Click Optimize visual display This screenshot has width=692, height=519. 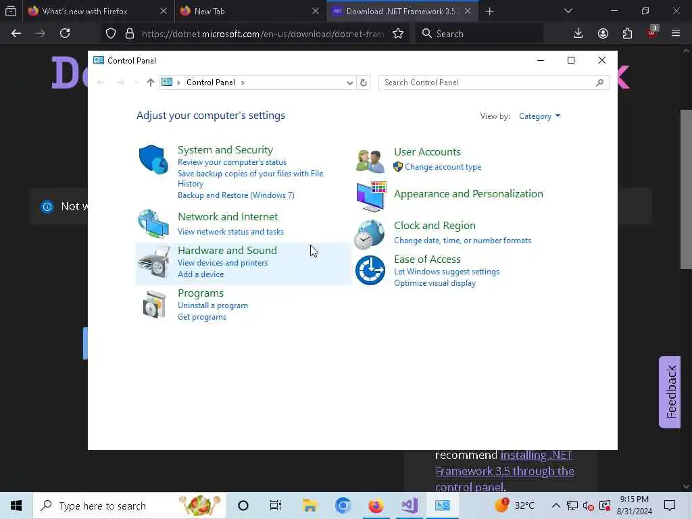[x=435, y=283]
